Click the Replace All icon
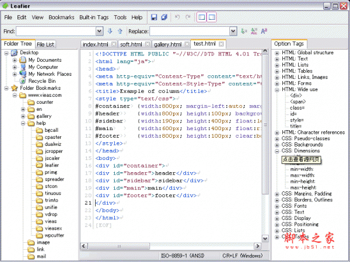The width and height of the screenshot is (350, 262). [x=253, y=31]
